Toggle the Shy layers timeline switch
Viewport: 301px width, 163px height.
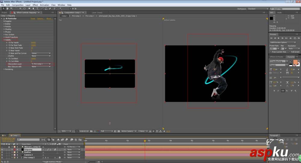[58, 139]
